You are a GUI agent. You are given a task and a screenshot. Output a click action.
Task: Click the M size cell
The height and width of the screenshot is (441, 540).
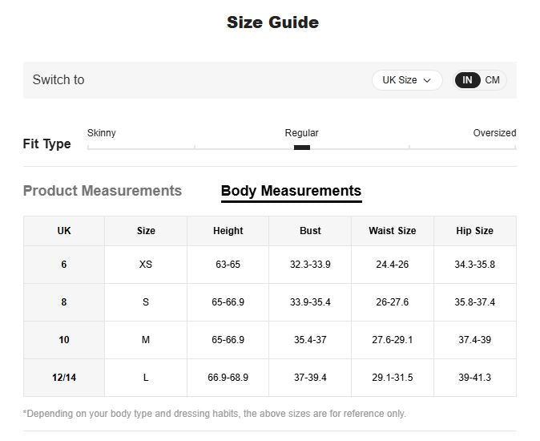(x=146, y=340)
